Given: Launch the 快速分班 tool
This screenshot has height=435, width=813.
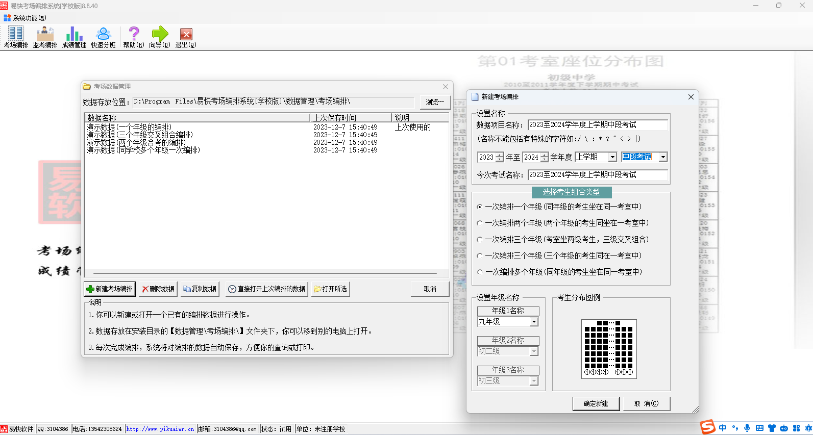Looking at the screenshot, I should pos(103,37).
